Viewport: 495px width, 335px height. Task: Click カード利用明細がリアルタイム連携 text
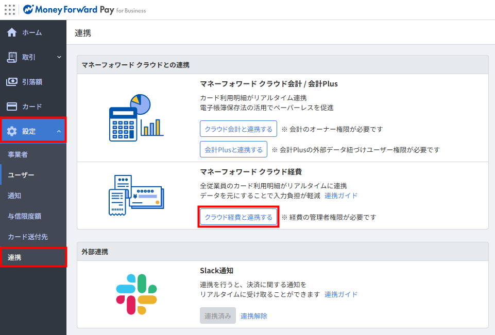253,98
